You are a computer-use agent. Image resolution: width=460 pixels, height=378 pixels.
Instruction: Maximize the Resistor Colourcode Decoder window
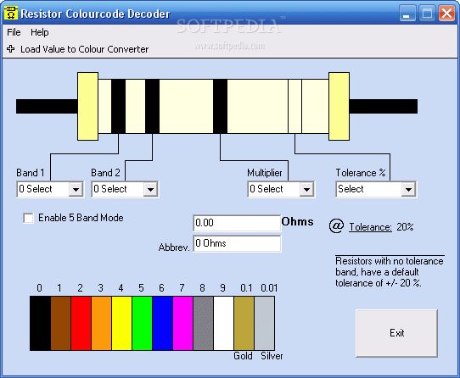click(427, 14)
